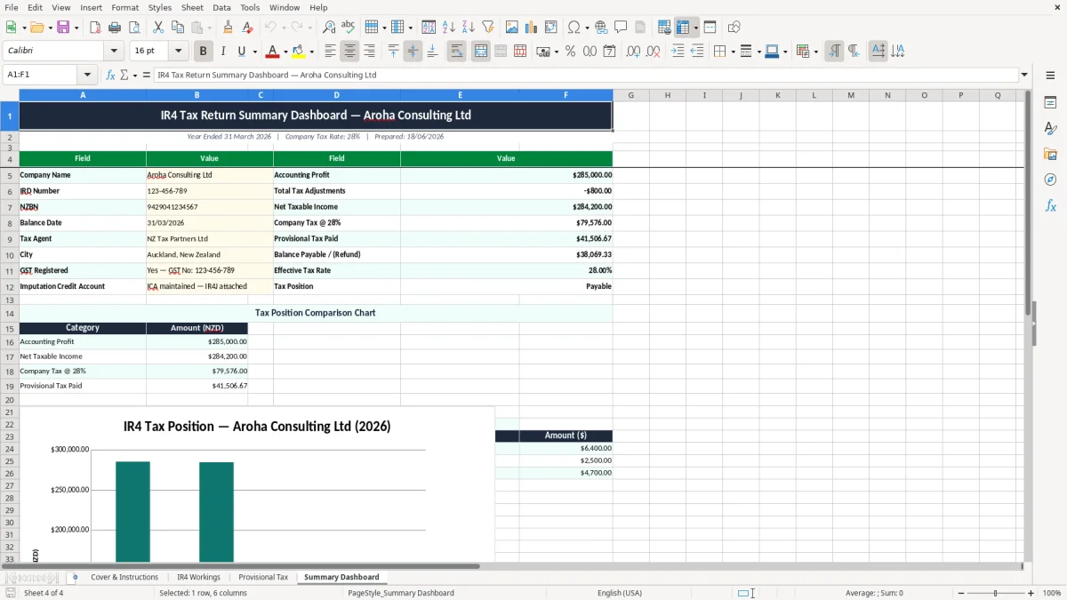This screenshot has width=1067, height=600.
Task: Adjust the zoom slider
Action: 996,593
